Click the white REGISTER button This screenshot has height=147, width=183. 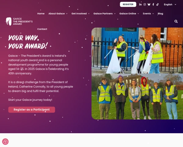pos(128,5)
